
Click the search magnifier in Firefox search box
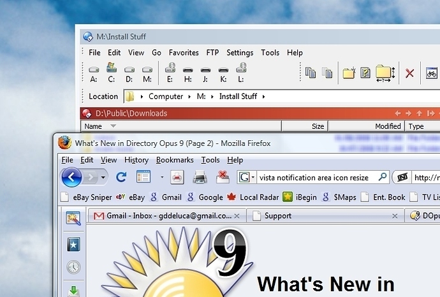pyautogui.click(x=383, y=177)
